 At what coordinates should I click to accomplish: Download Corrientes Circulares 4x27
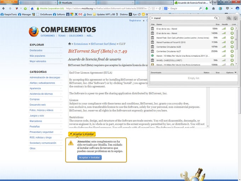(232, 51)
